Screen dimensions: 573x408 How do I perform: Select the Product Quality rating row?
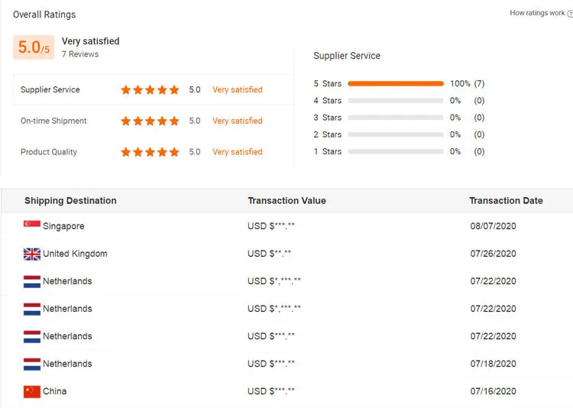154,152
